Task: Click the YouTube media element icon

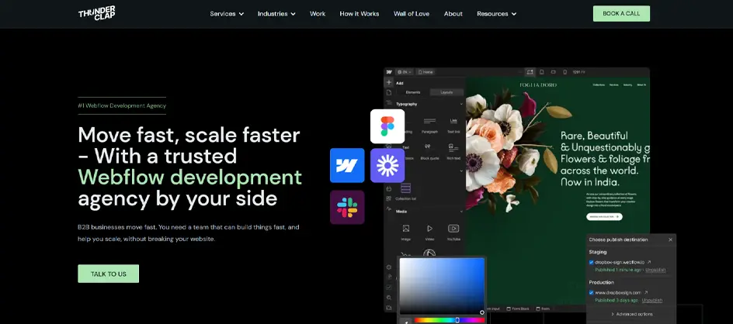Action: pos(453,229)
